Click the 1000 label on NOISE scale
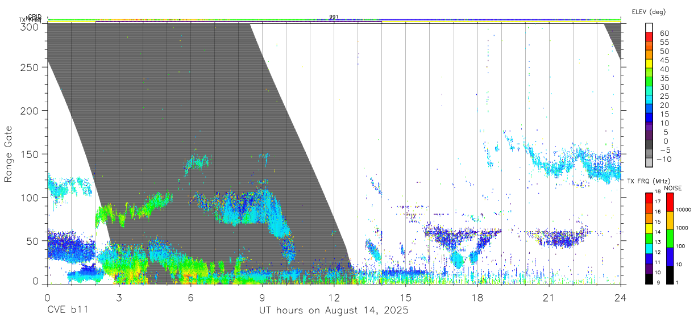 pos(682,228)
